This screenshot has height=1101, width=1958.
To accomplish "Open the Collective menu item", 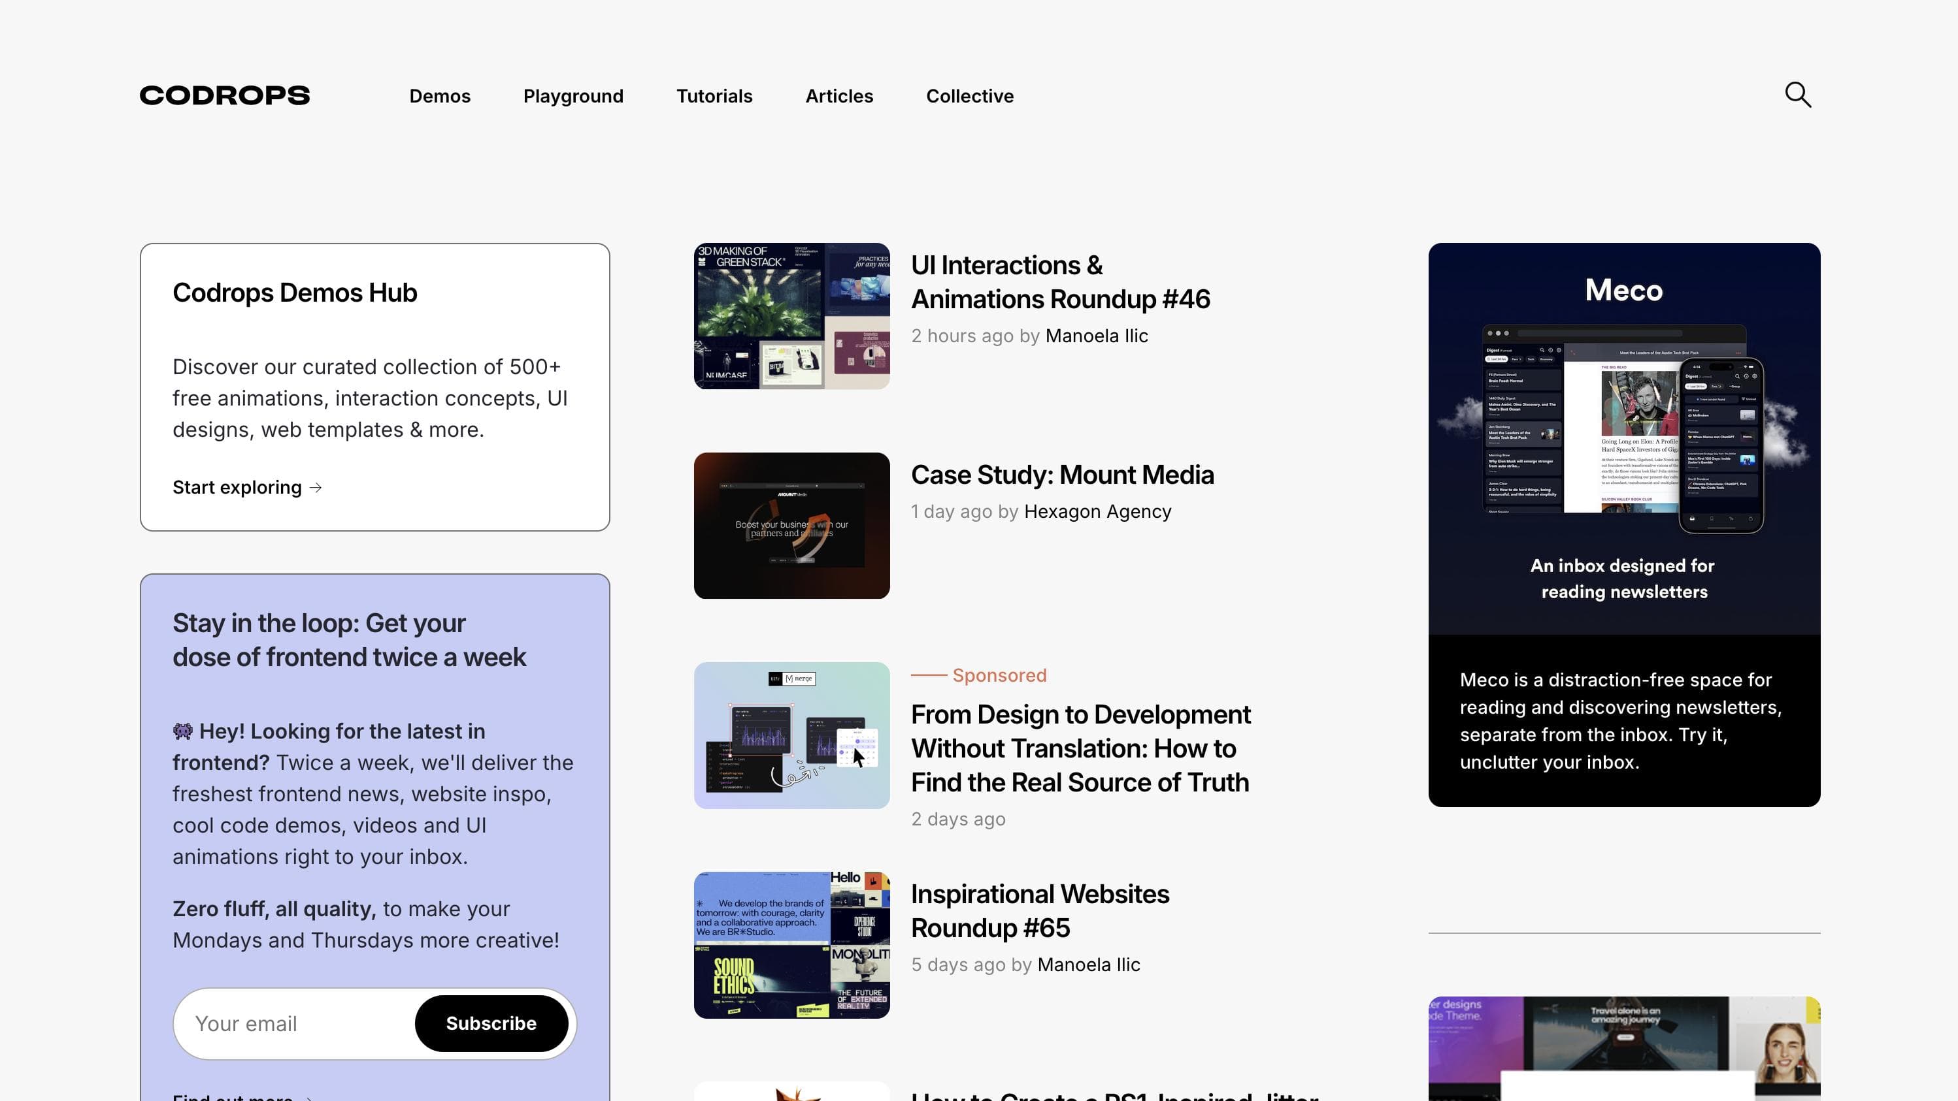I will (970, 96).
